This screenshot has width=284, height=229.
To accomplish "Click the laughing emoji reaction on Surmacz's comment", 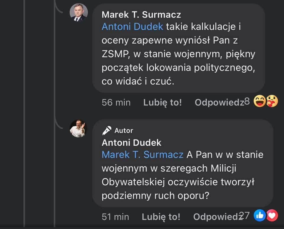I will click(259, 101).
